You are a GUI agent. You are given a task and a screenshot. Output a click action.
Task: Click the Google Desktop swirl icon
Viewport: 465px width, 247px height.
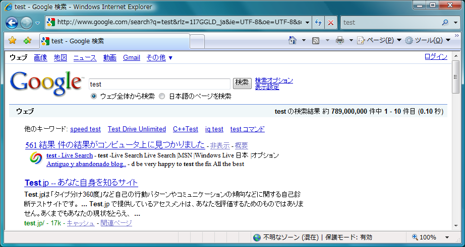(36, 158)
